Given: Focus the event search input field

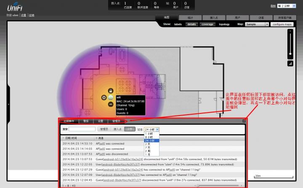Looking at the screenshot, I should click(82, 129).
